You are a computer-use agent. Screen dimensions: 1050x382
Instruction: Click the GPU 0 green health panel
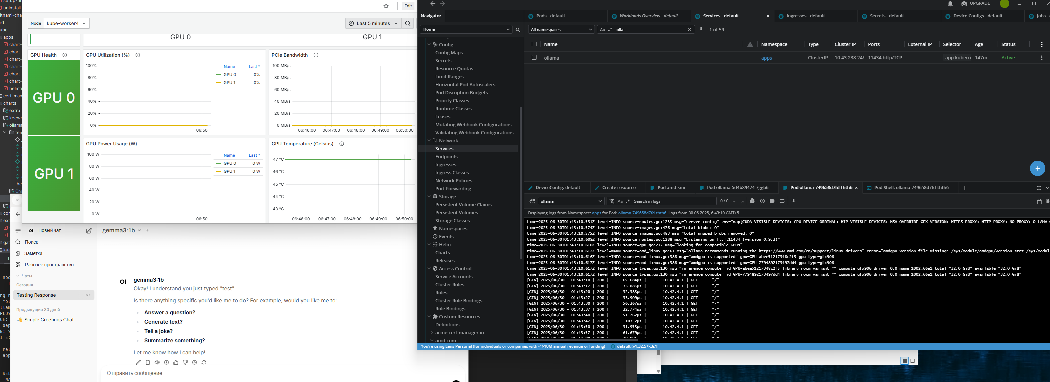tap(54, 98)
